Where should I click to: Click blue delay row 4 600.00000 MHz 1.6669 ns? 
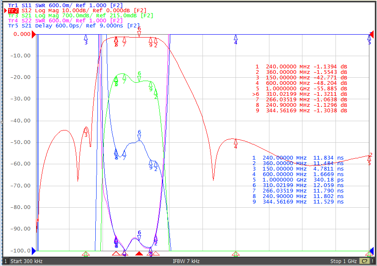point(298,174)
